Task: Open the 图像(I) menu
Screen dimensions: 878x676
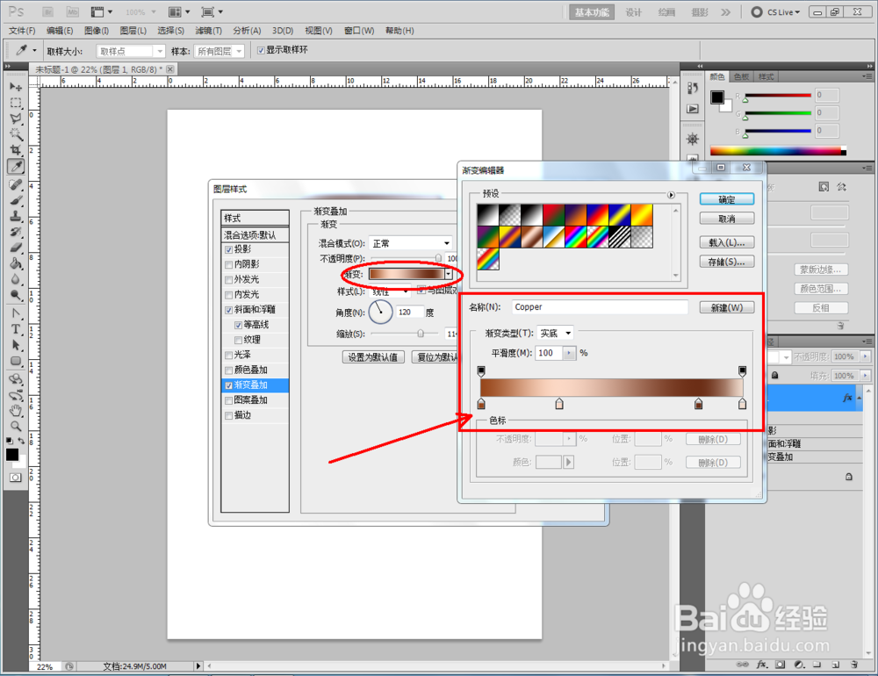Action: 97,31
